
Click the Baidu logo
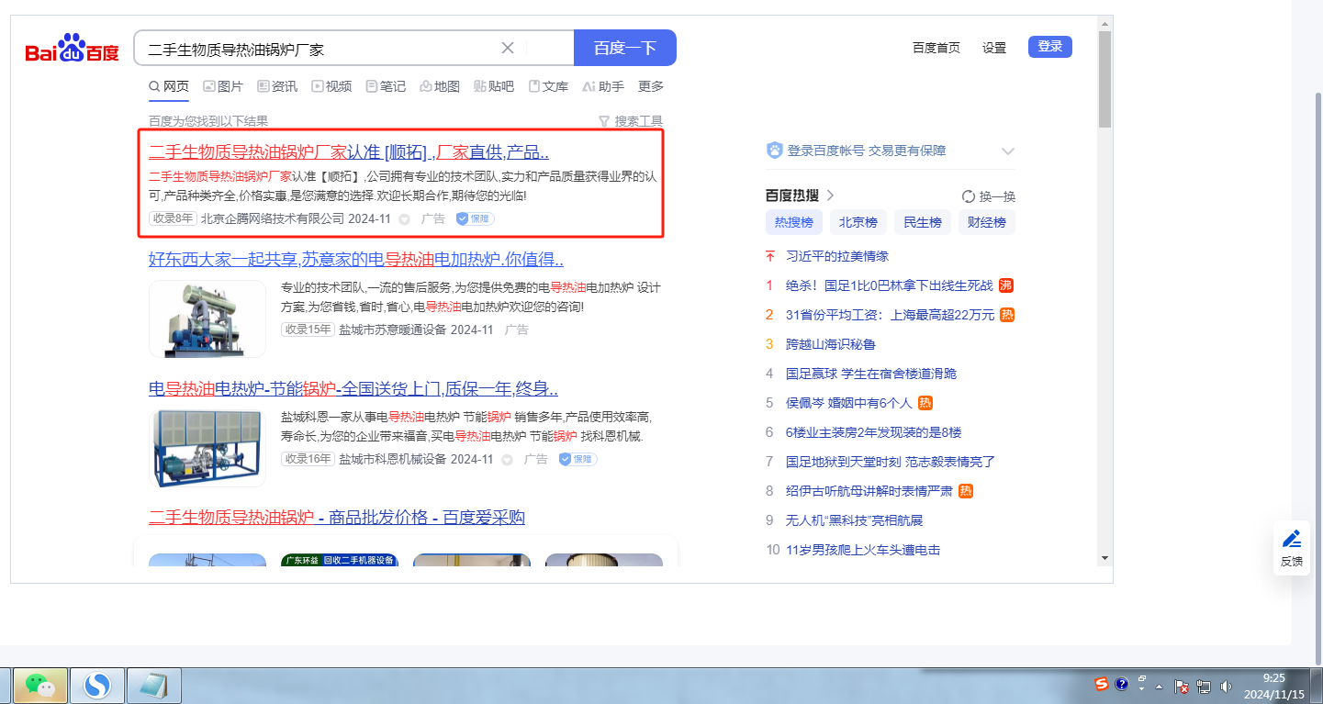pos(72,49)
